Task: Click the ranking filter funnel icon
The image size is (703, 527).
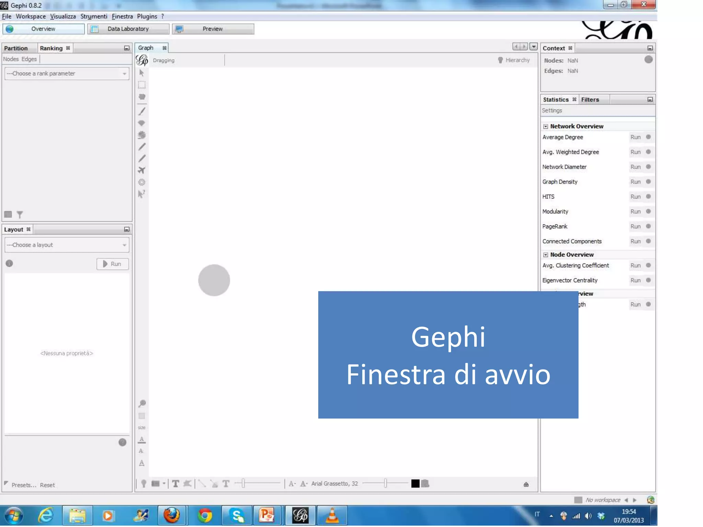Action: 20,215
